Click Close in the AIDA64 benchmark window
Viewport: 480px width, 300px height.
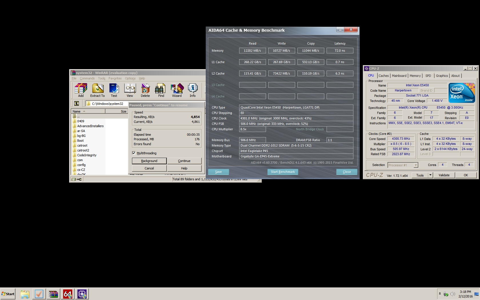coord(347,172)
